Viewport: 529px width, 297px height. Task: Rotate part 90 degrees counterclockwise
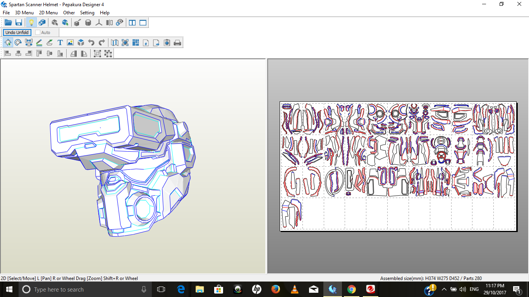(x=73, y=53)
